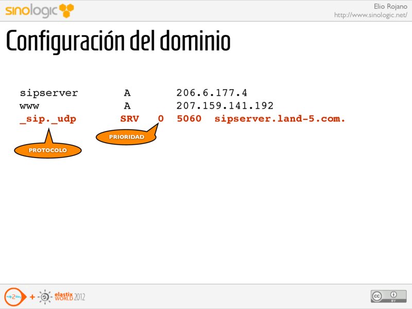Click the orange PROTOCOLO callout bubble
412x309 pixels.
(x=47, y=150)
